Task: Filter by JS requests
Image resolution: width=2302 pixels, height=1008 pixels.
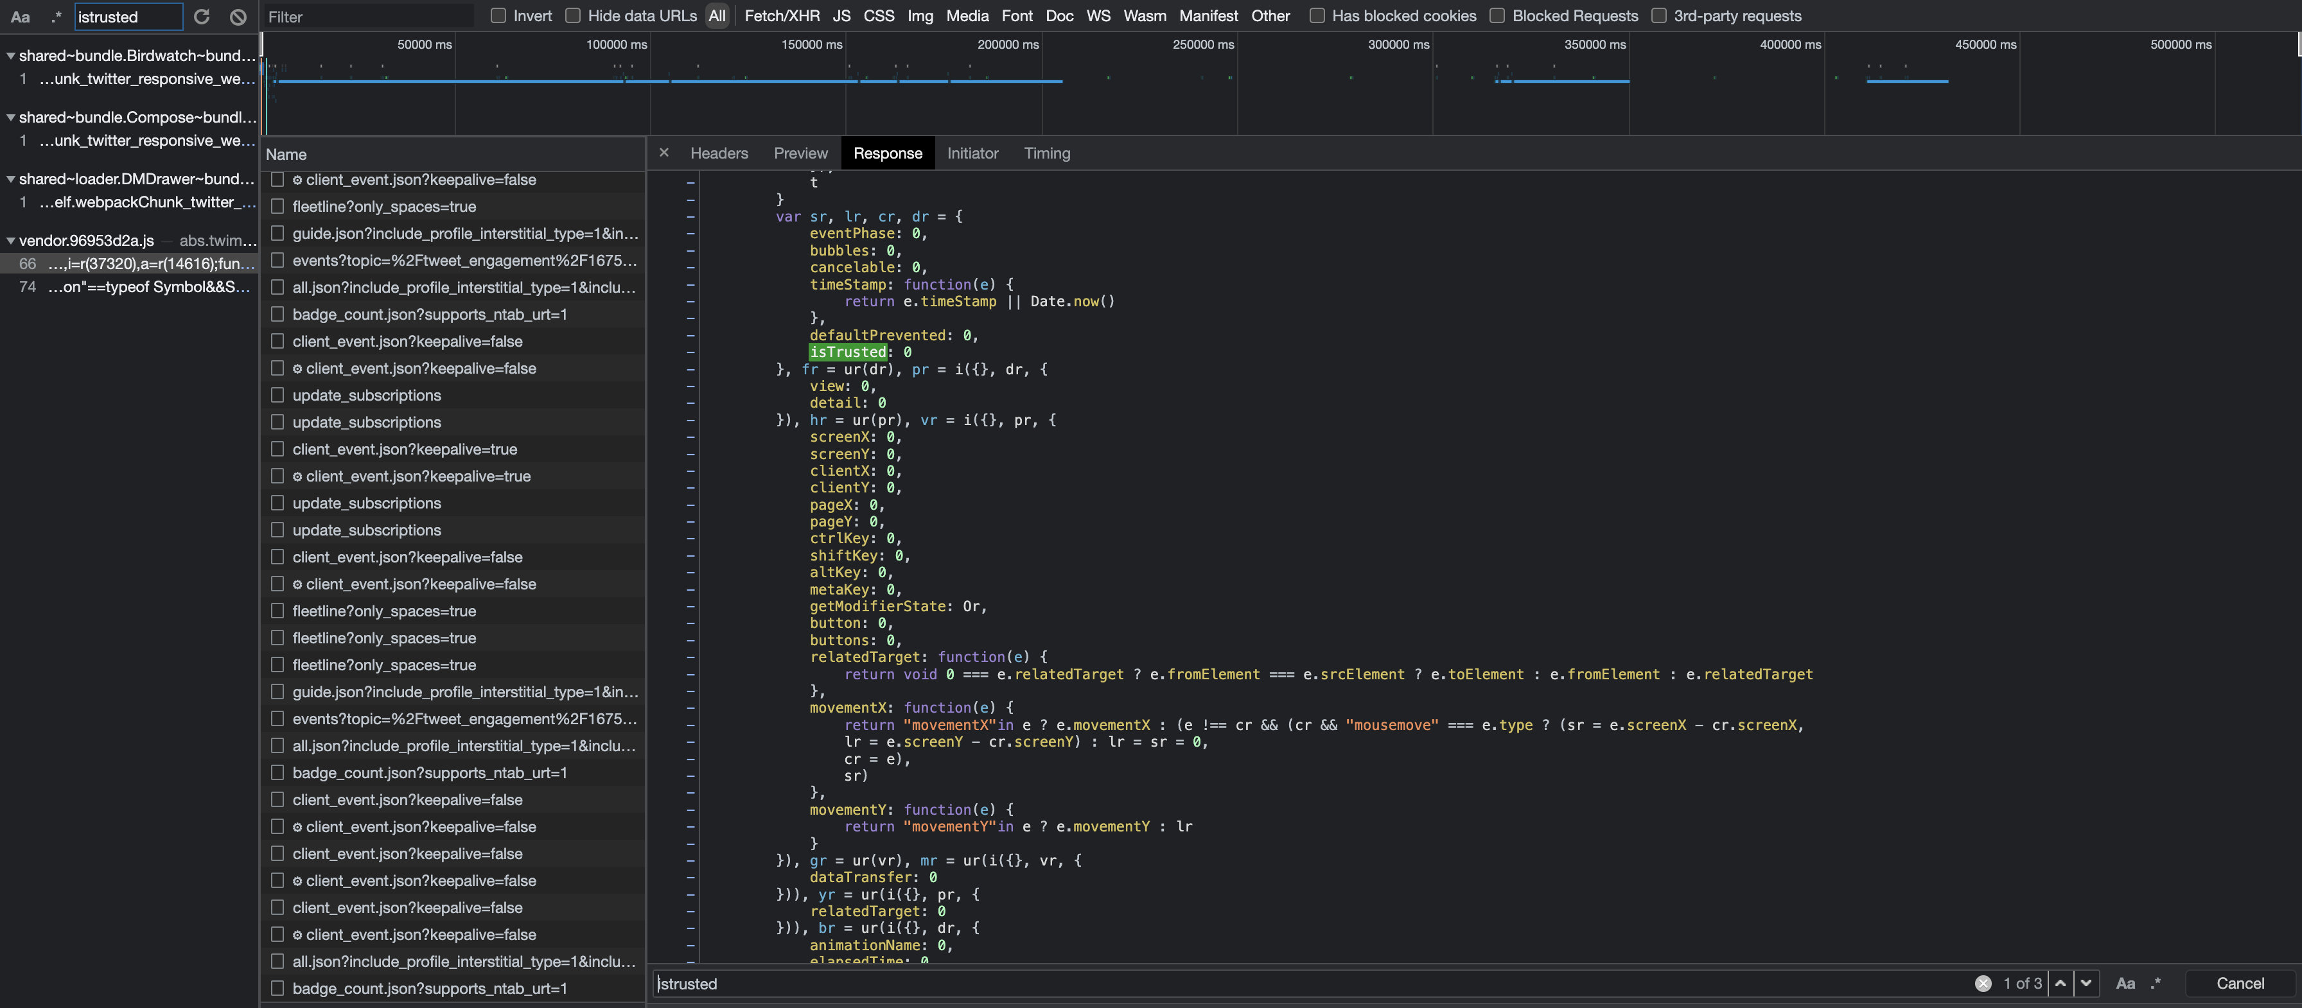Action: [x=841, y=16]
